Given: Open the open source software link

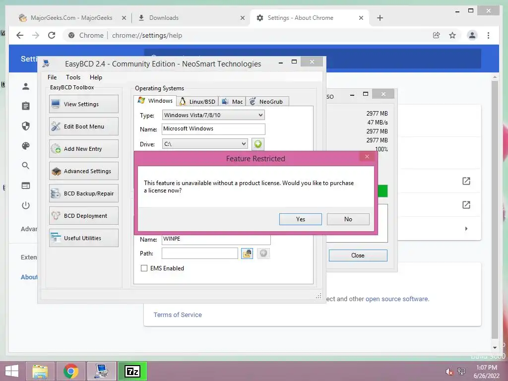Looking at the screenshot, I should pyautogui.click(x=396, y=299).
